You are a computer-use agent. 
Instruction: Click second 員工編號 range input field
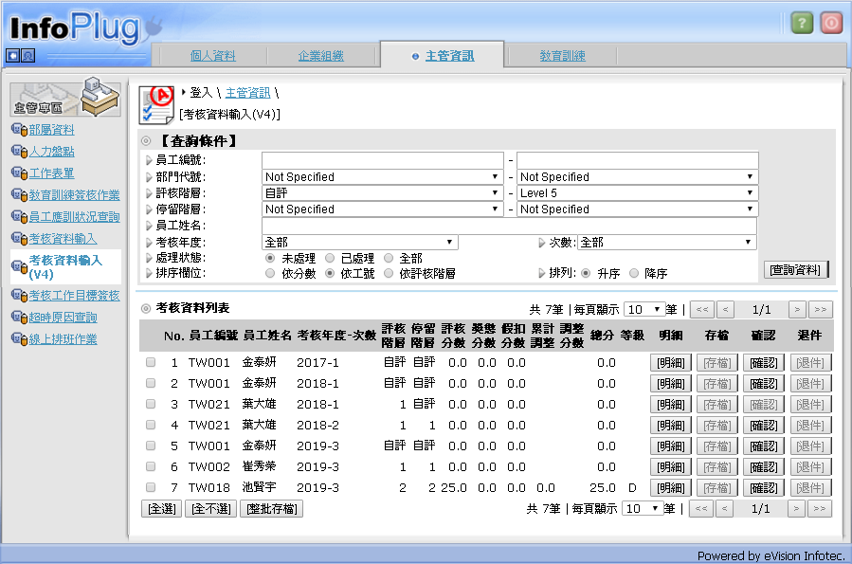click(x=638, y=160)
